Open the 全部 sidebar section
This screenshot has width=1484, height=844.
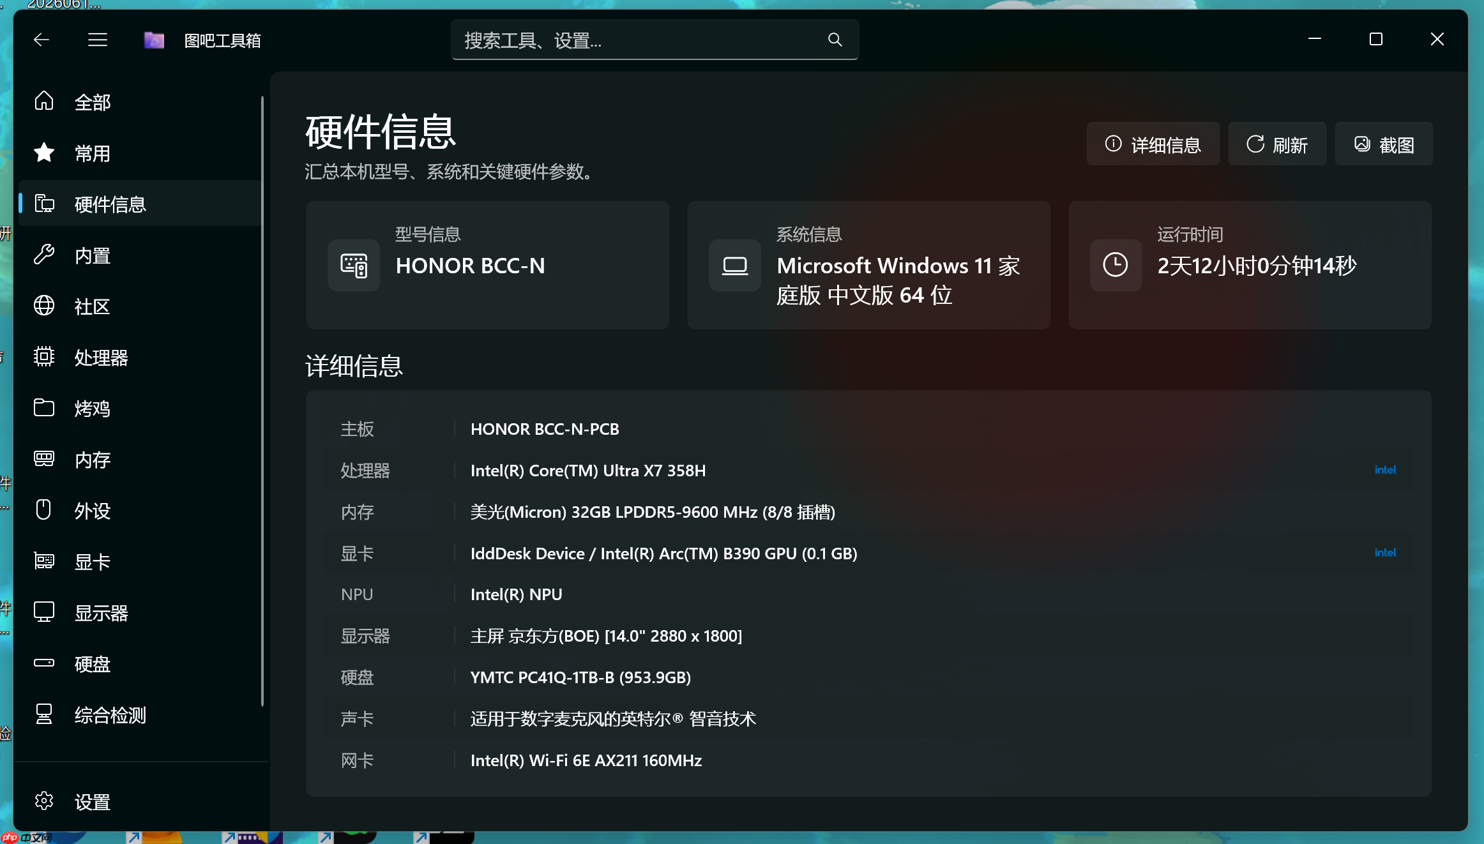click(x=140, y=102)
